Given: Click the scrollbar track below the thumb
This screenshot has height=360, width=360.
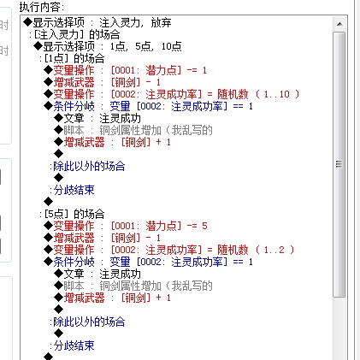Looking at the screenshot, I should [339, 328].
